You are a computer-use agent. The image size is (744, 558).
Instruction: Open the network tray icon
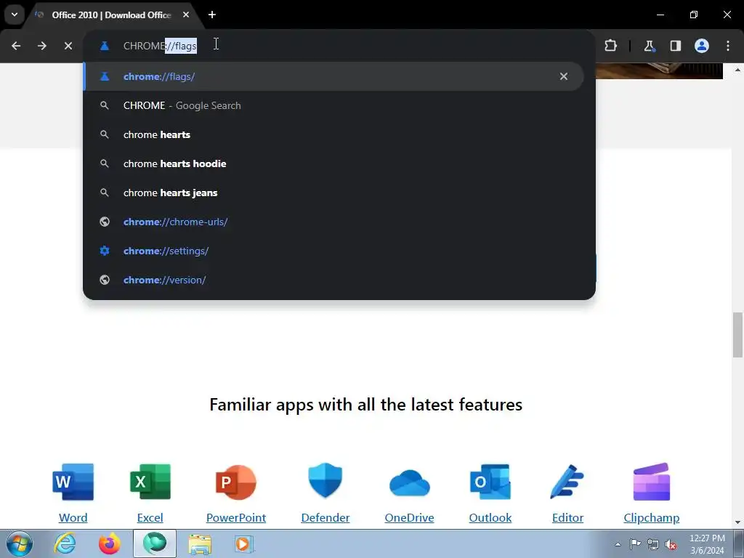click(x=653, y=544)
